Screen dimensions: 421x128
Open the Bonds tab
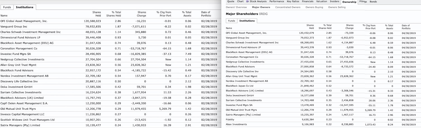pos(373,1)
